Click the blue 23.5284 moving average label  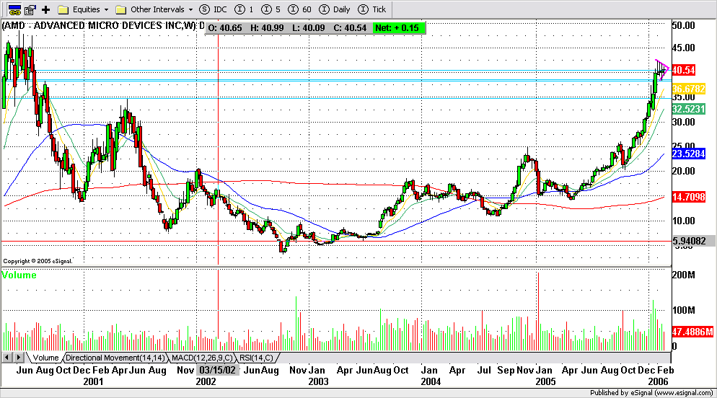pyautogui.click(x=689, y=154)
